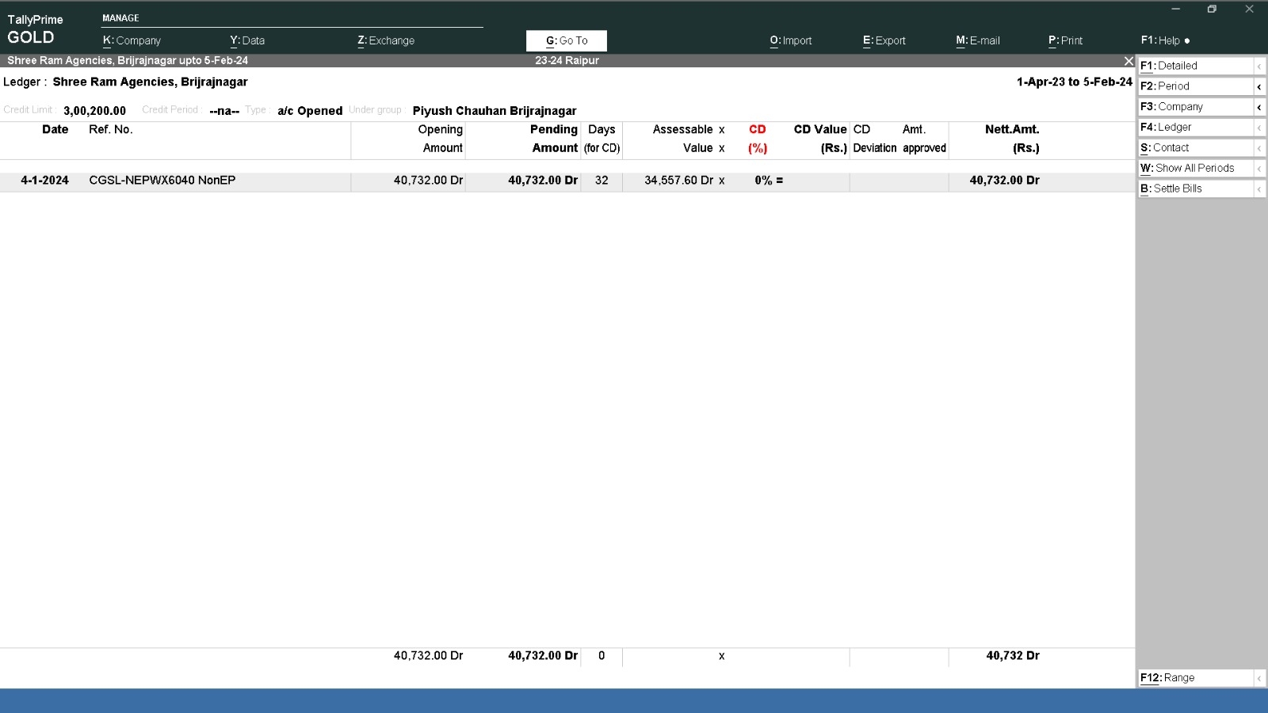1268x713 pixels.
Task: Click the G: Go To button
Action: [567, 40]
